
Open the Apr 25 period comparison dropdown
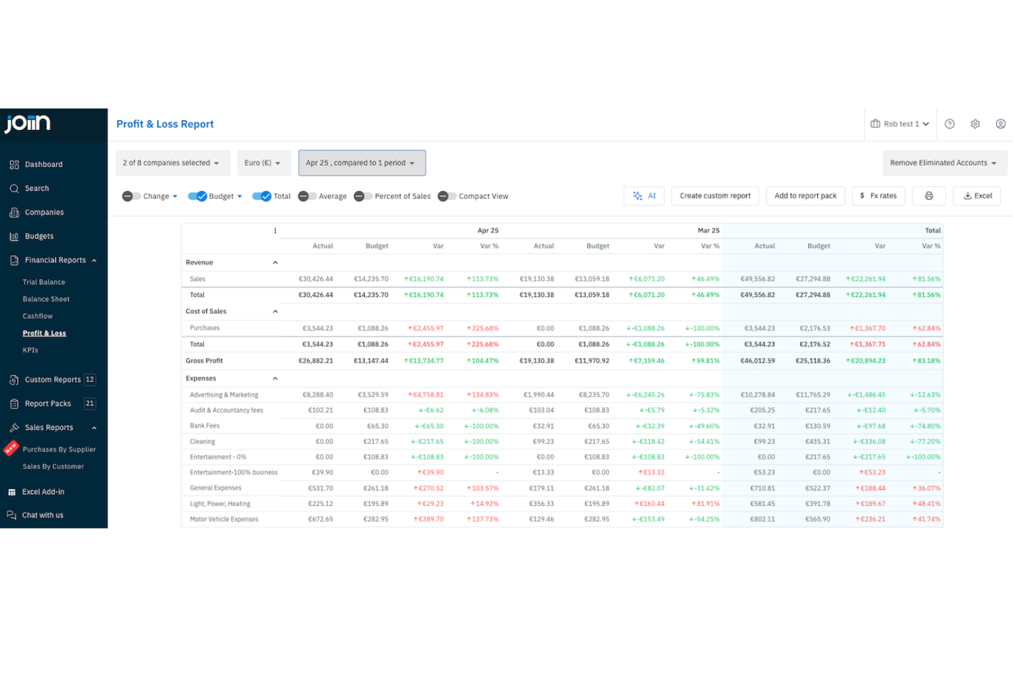361,163
